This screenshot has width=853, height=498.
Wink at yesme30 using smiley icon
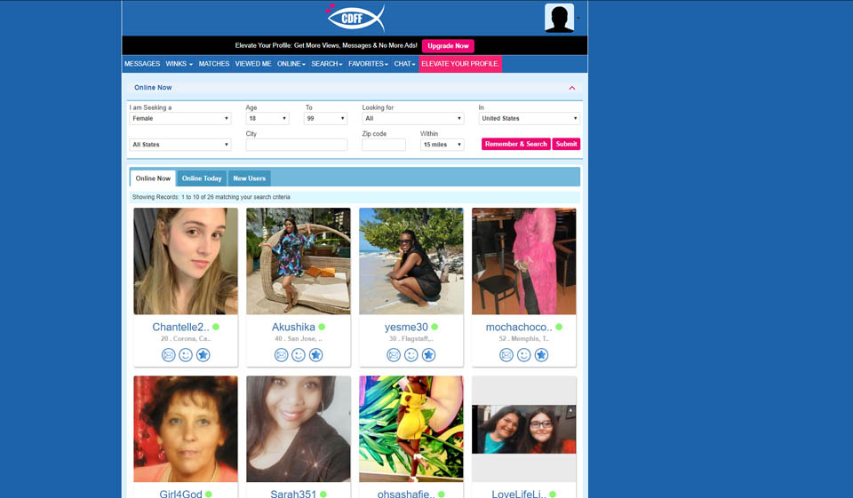[411, 355]
